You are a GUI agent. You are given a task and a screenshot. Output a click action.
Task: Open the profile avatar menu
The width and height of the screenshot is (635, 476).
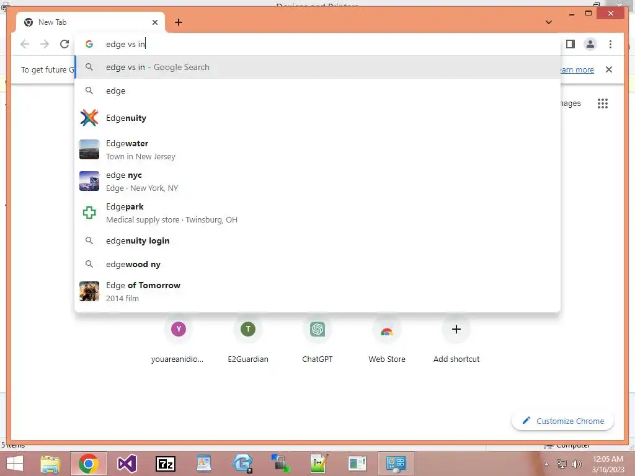[590, 44]
